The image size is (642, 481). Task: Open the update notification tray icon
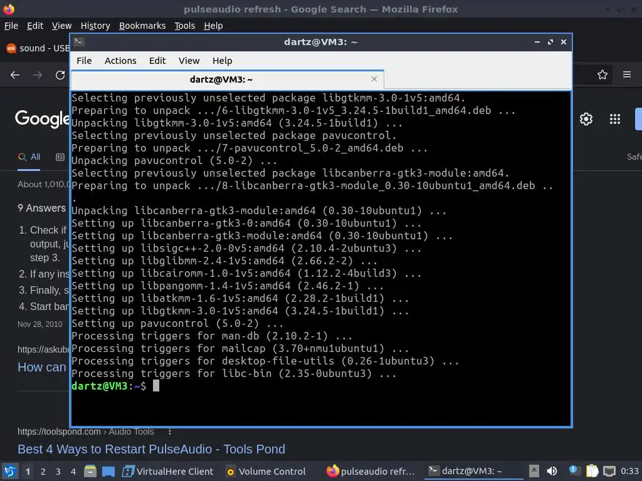click(573, 471)
